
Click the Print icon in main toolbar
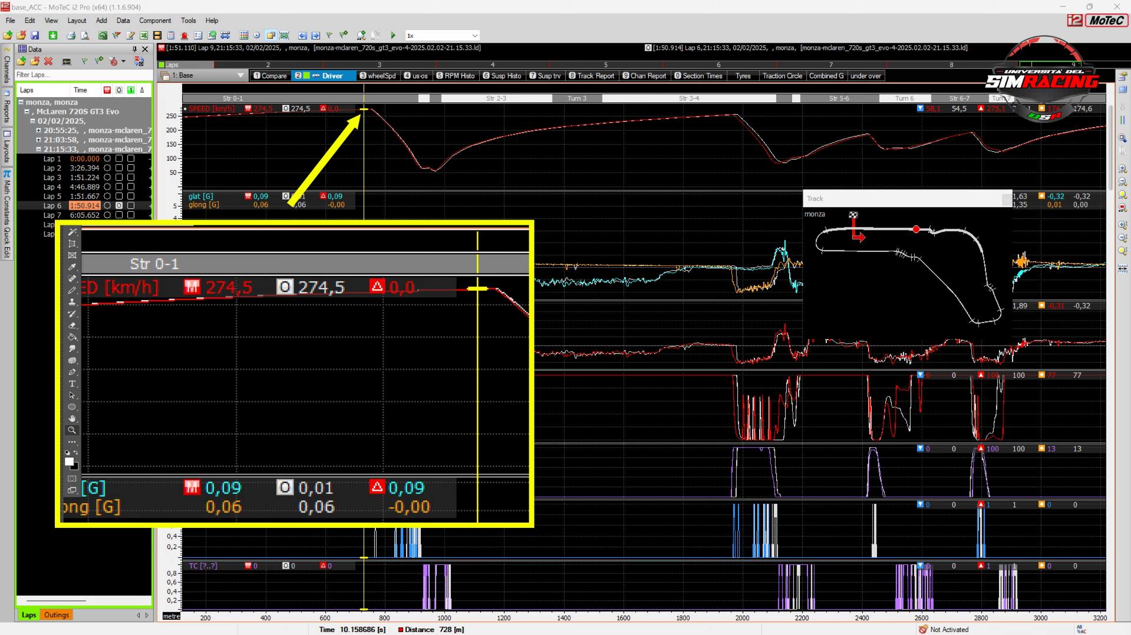pos(71,35)
